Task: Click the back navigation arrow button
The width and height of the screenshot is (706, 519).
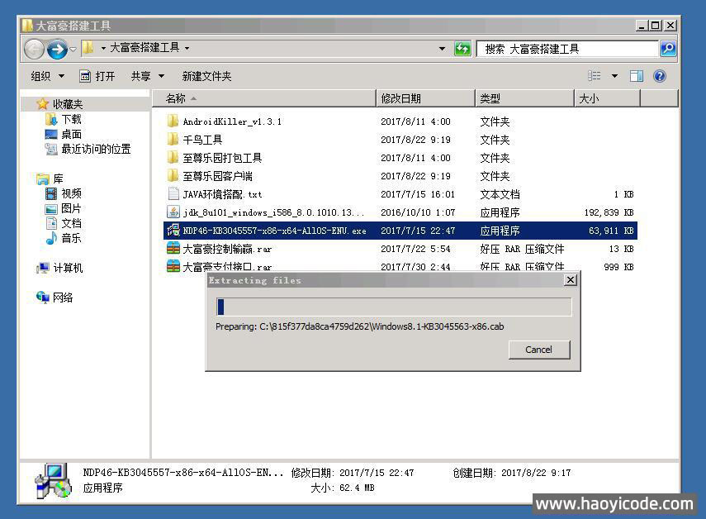Action: pyautogui.click(x=34, y=49)
